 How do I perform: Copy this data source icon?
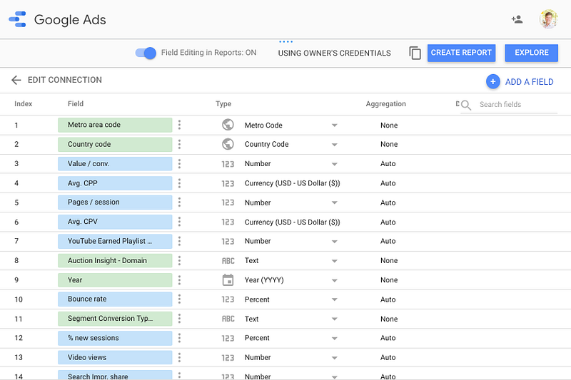415,53
